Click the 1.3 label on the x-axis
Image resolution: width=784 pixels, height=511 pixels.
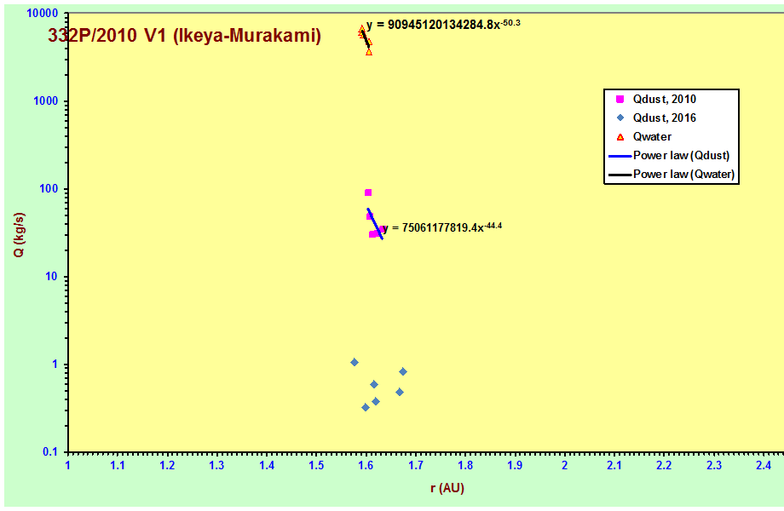(216, 466)
